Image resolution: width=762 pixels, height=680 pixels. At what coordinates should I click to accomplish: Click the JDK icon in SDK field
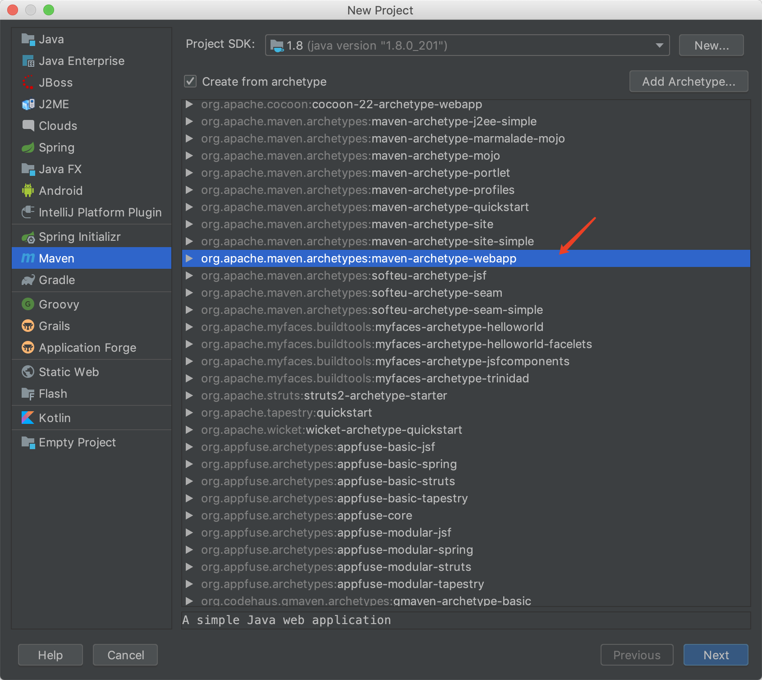tap(276, 46)
